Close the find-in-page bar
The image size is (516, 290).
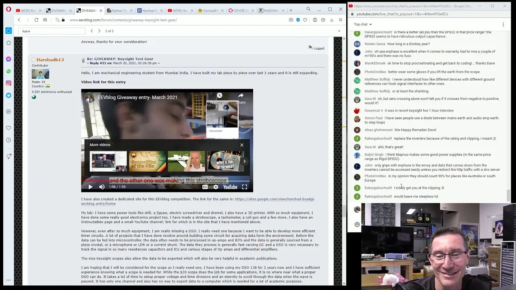click(339, 31)
